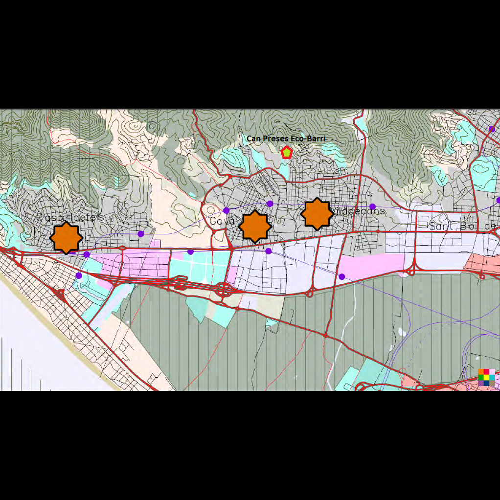This screenshot has height=500, width=500.
Task: Click purple dot just right of Castelldefels star
Action: pos(87,254)
